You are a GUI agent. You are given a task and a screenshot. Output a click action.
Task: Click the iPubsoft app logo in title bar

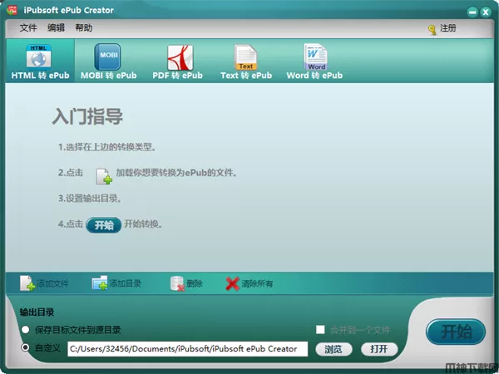coord(12,10)
